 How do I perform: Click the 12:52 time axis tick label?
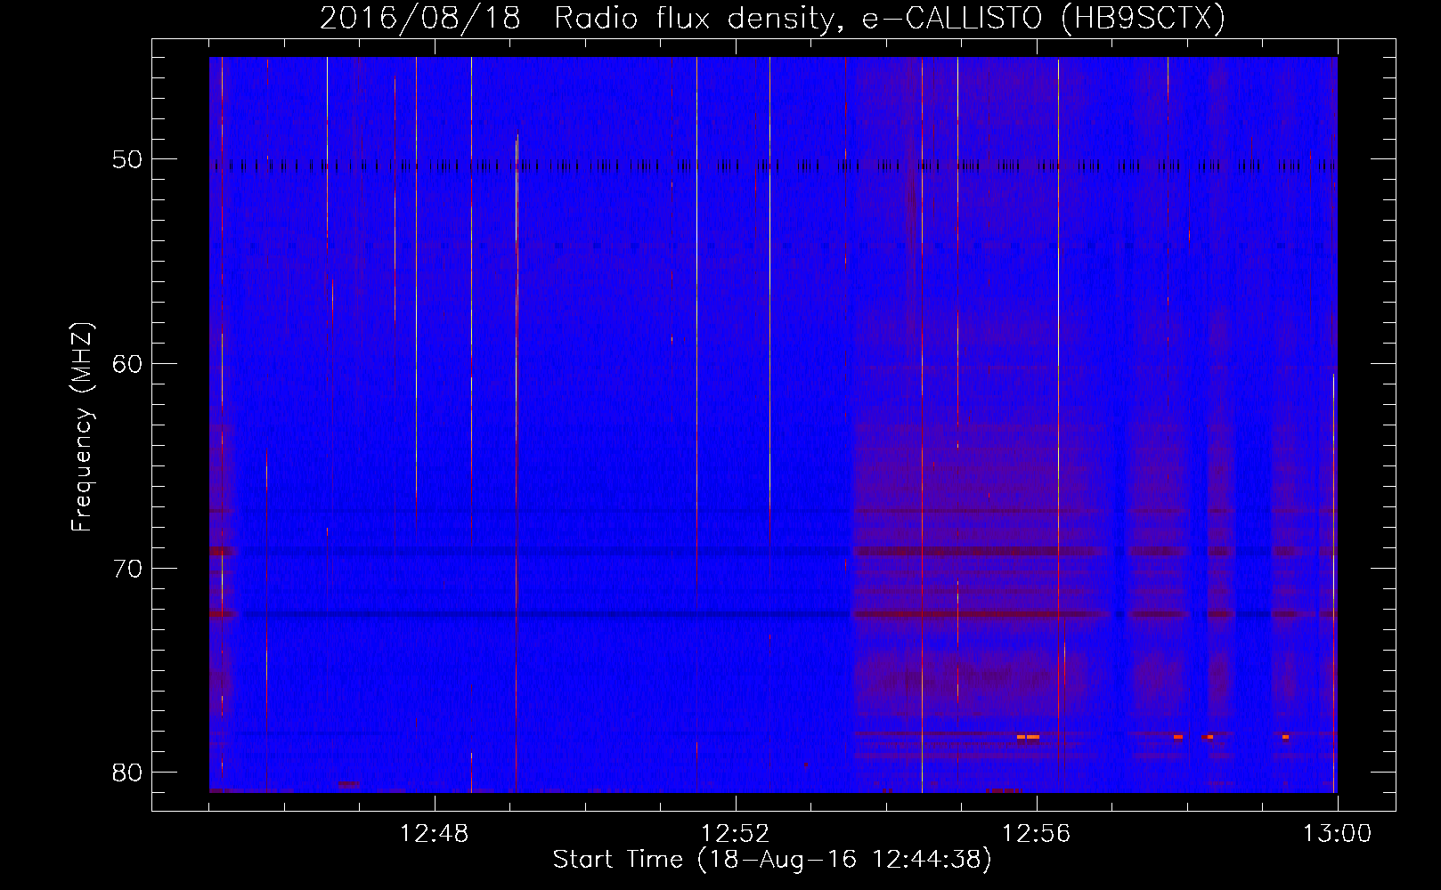(x=735, y=834)
